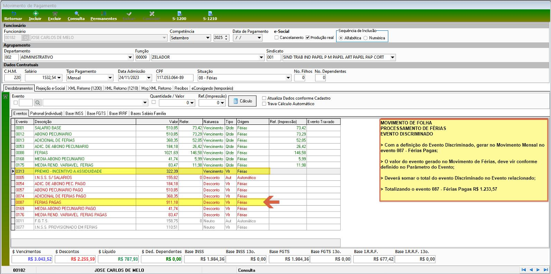The image size is (551, 274).
Task: Enable the Cancelamento checkbox
Action: pyautogui.click(x=277, y=38)
